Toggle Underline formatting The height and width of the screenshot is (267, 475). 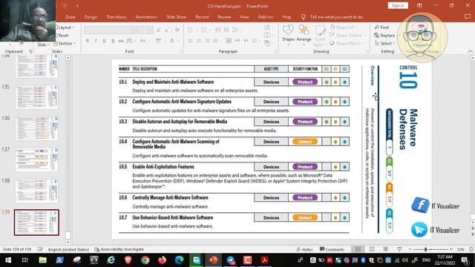coord(104,41)
